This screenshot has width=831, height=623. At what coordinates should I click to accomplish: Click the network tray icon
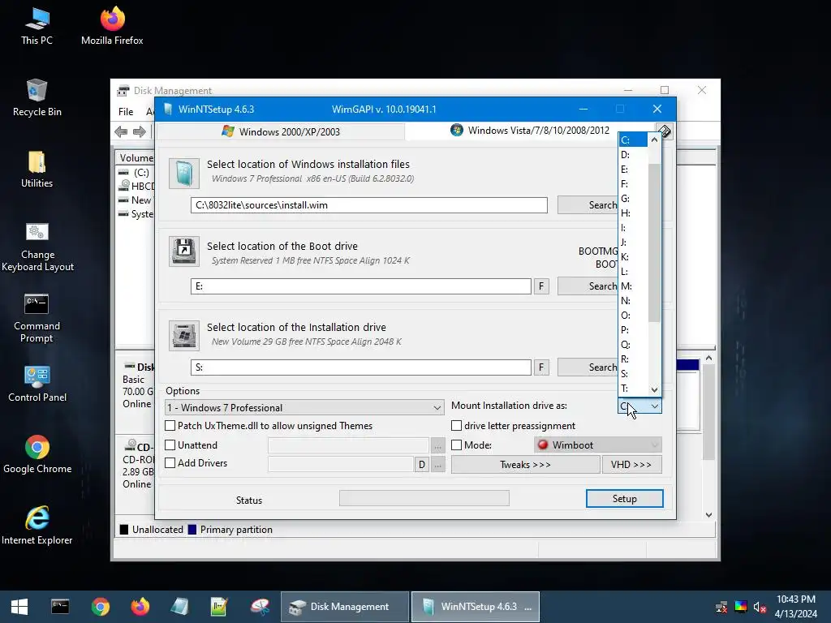click(x=721, y=607)
